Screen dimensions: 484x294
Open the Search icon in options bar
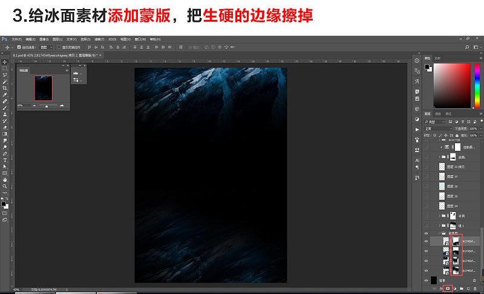[x=467, y=47]
